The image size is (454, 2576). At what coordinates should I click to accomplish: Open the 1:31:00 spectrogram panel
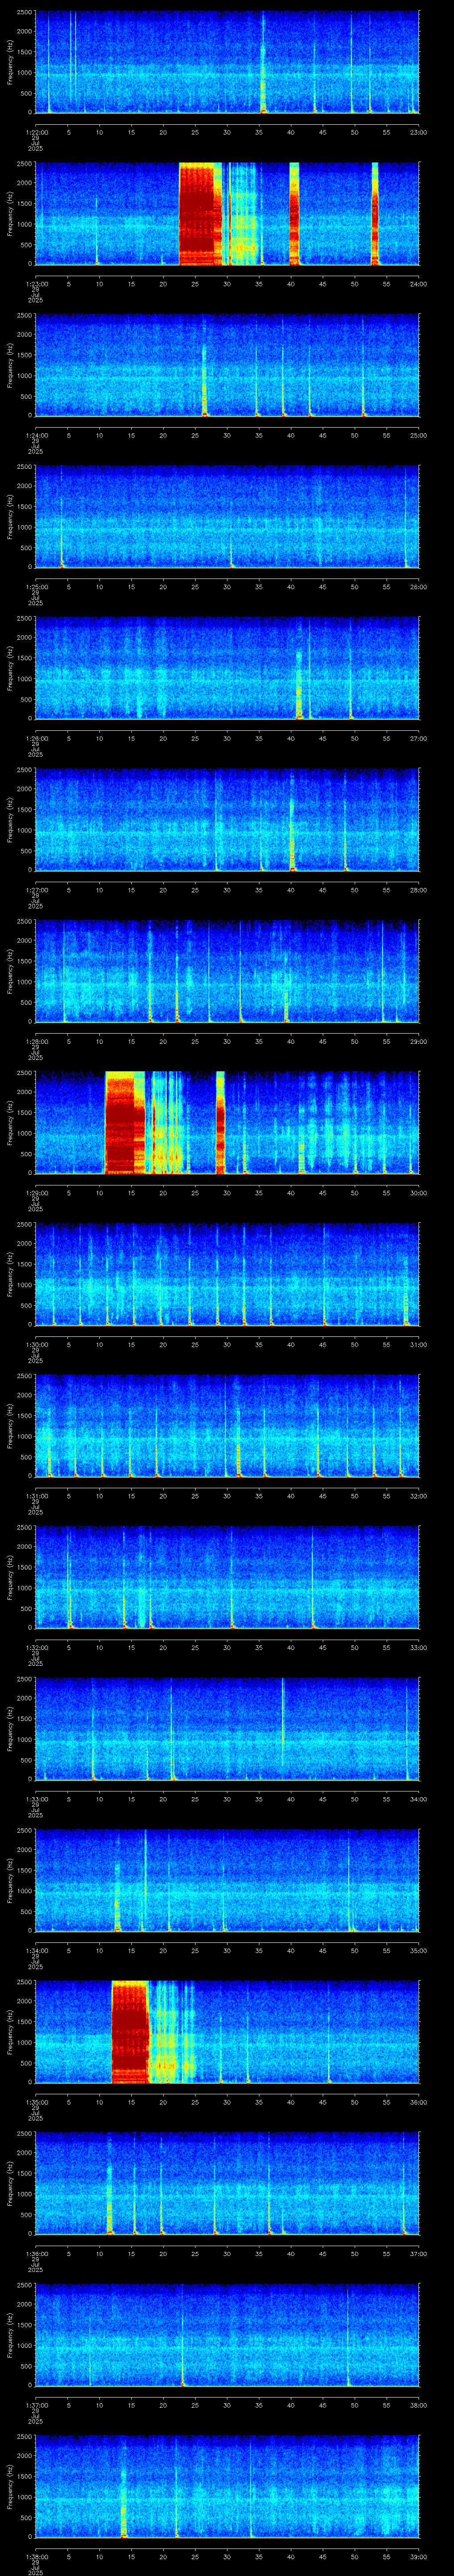click(227, 1425)
